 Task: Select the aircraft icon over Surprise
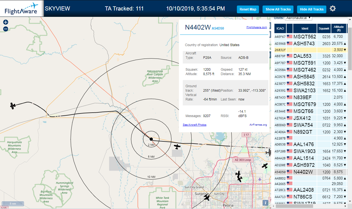click(207, 198)
